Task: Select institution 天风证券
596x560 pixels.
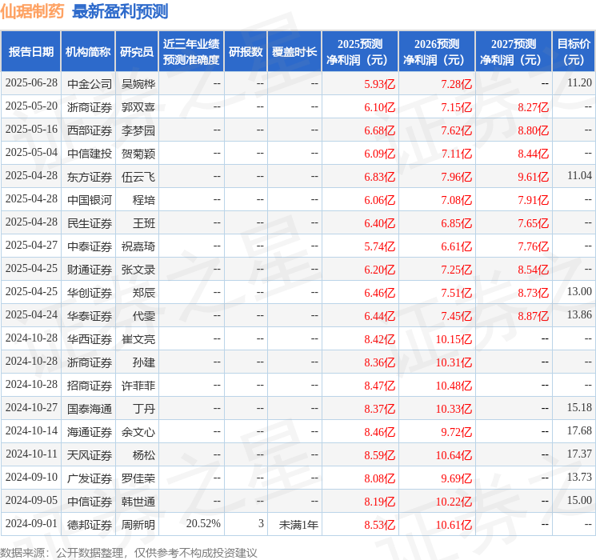Action: (90, 455)
